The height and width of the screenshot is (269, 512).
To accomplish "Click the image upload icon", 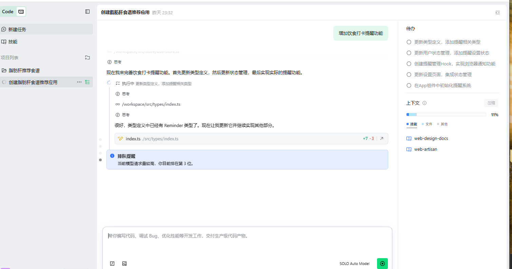I will point(124,264).
